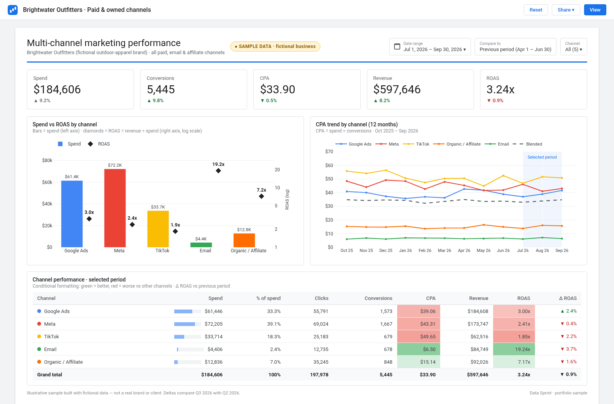Toggle Blended dashed series in legend
Image resolution: width=614 pixels, height=404 pixels.
527,144
